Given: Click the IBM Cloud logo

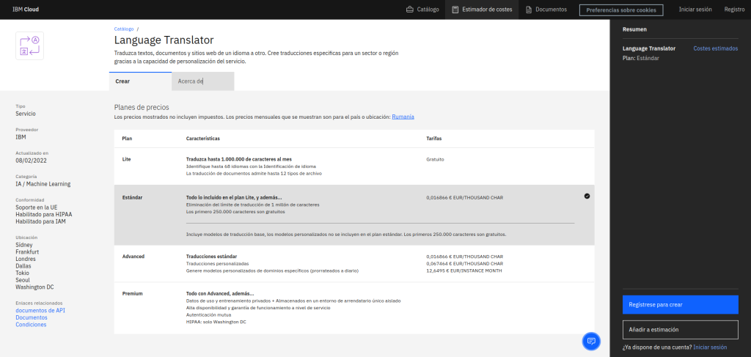Looking at the screenshot, I should (26, 9).
